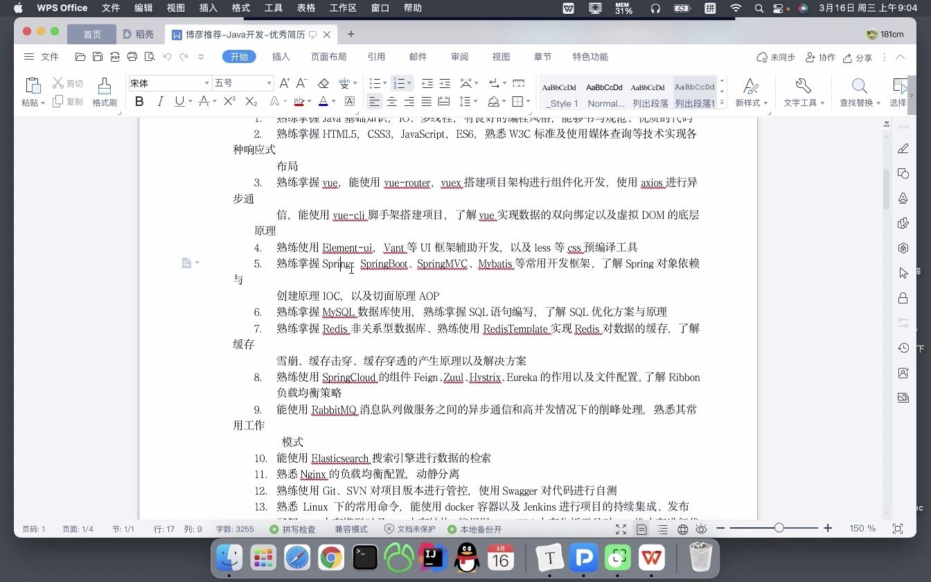Export document to PDF icon
This screenshot has width=931, height=582.
click(x=115, y=57)
